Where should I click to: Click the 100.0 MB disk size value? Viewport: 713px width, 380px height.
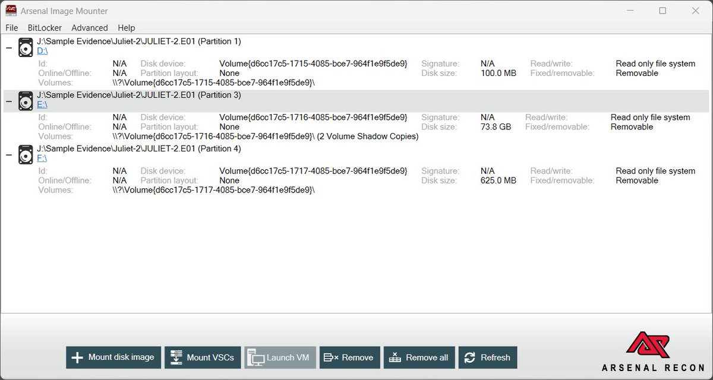click(499, 73)
